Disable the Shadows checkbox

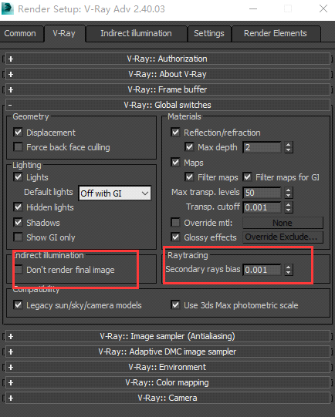18,222
